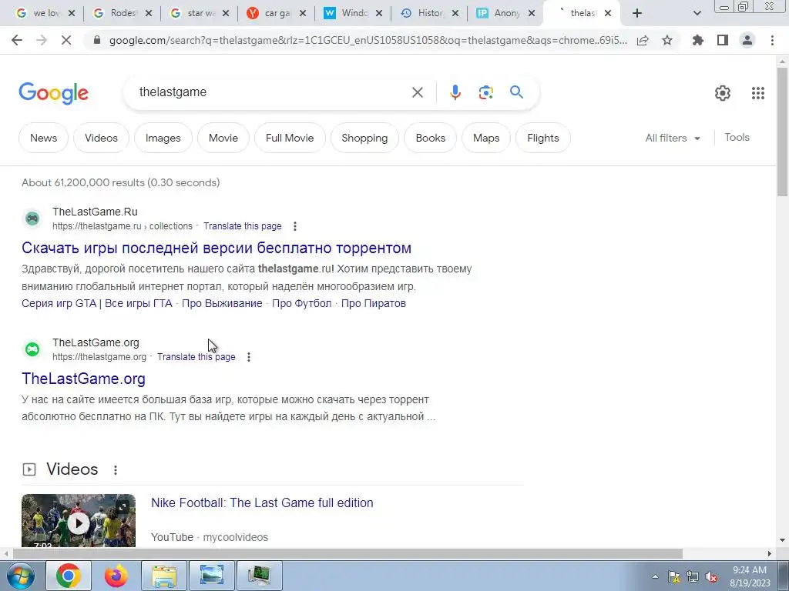Image resolution: width=789 pixels, height=591 pixels.
Task: Filter results by Books
Action: click(431, 138)
